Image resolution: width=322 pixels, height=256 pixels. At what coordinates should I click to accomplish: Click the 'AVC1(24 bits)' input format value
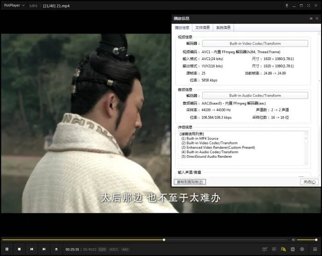tap(213, 59)
